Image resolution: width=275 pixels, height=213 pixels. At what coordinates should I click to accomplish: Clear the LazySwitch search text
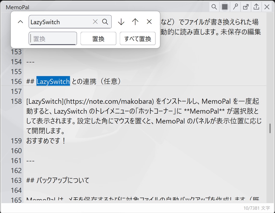click(x=95, y=22)
